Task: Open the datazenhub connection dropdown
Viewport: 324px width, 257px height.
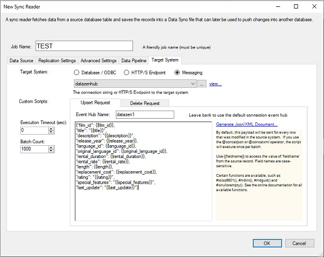Action: 135,84
